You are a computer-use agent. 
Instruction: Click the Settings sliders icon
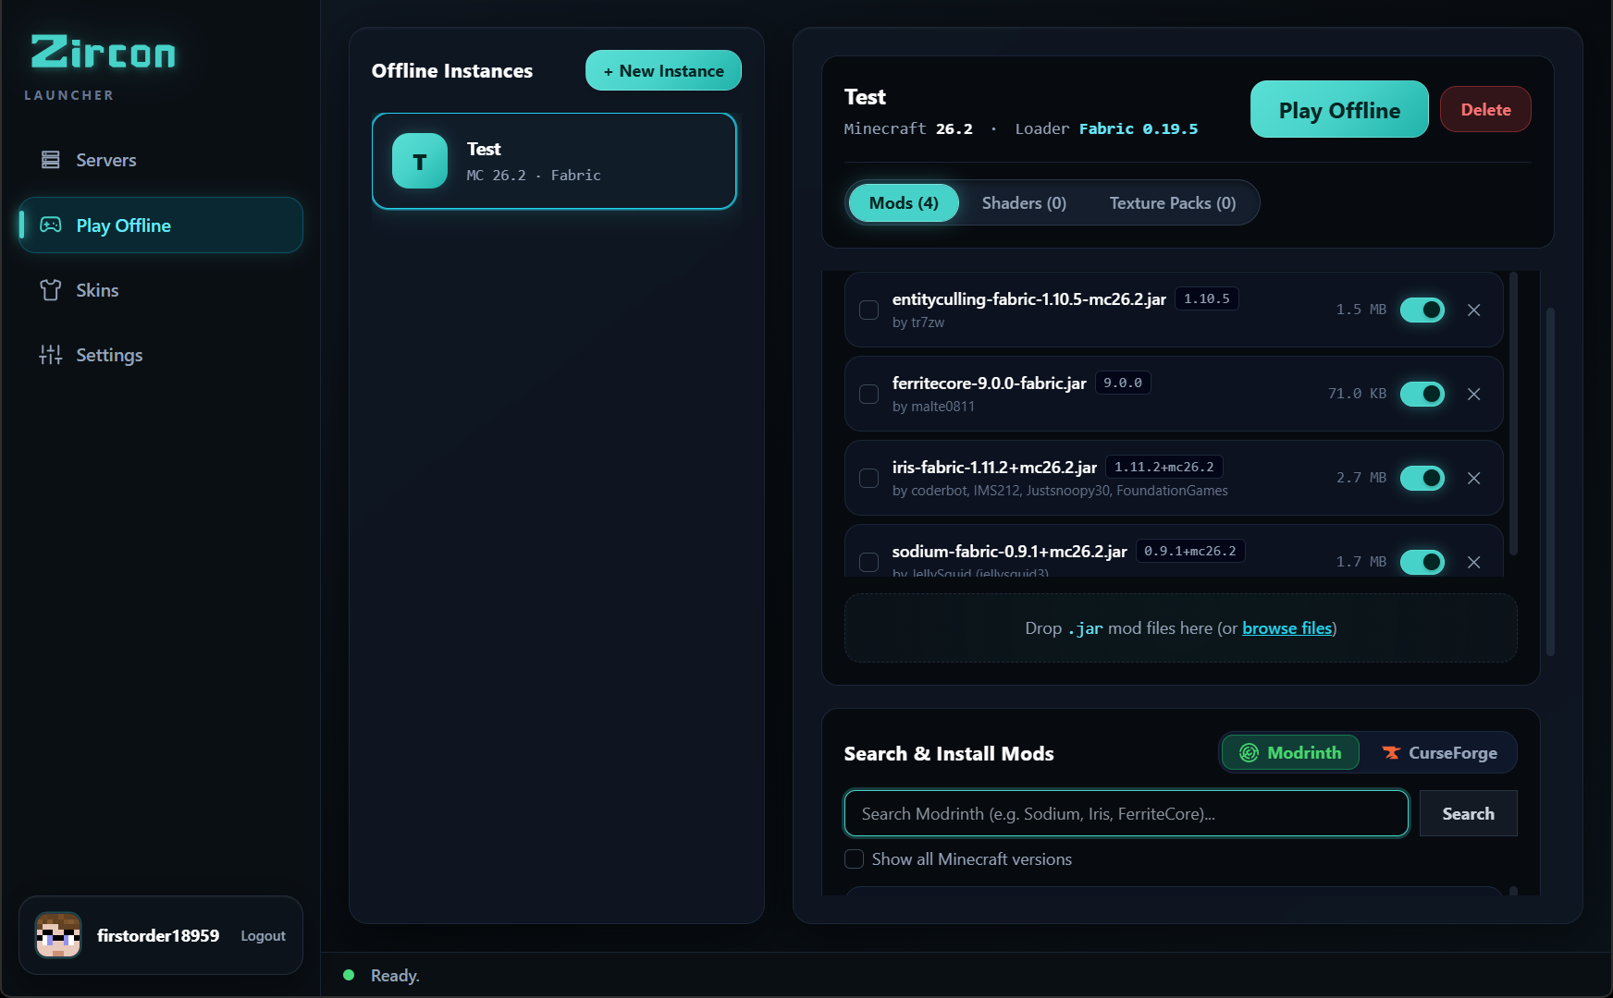pos(51,355)
